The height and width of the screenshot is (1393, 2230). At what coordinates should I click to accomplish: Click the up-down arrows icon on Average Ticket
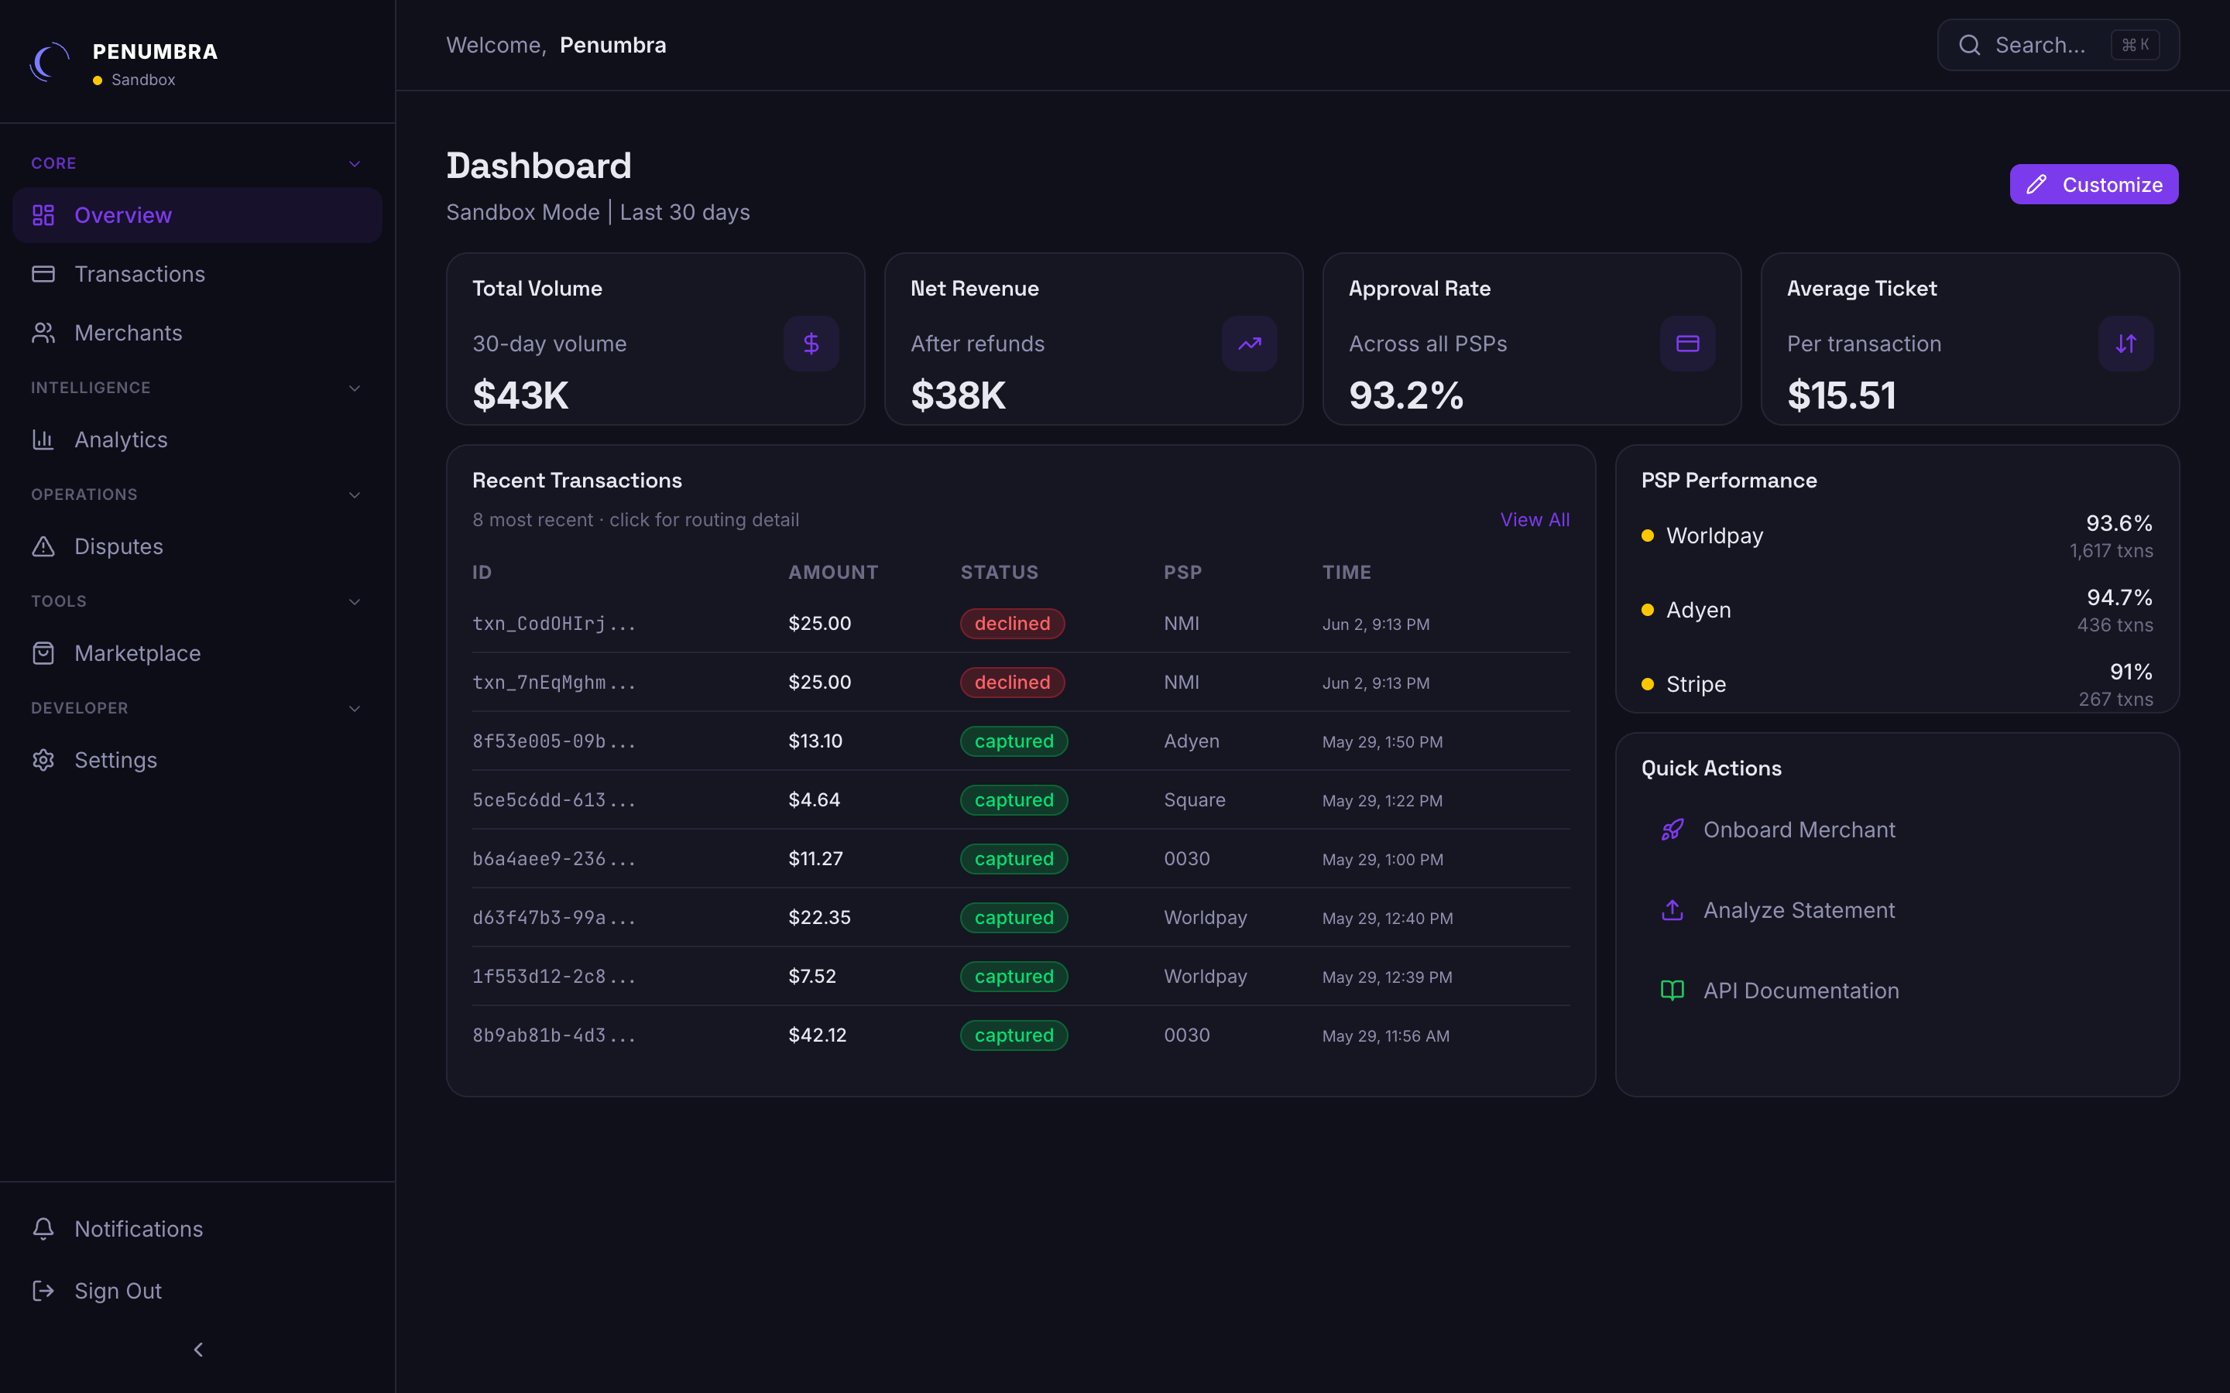coord(2126,344)
